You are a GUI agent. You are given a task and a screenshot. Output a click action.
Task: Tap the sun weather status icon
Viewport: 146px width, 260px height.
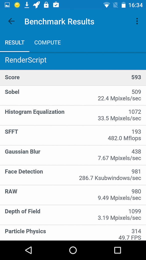coord(17,5)
